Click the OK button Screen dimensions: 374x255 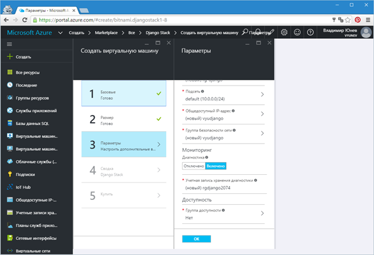point(197,239)
